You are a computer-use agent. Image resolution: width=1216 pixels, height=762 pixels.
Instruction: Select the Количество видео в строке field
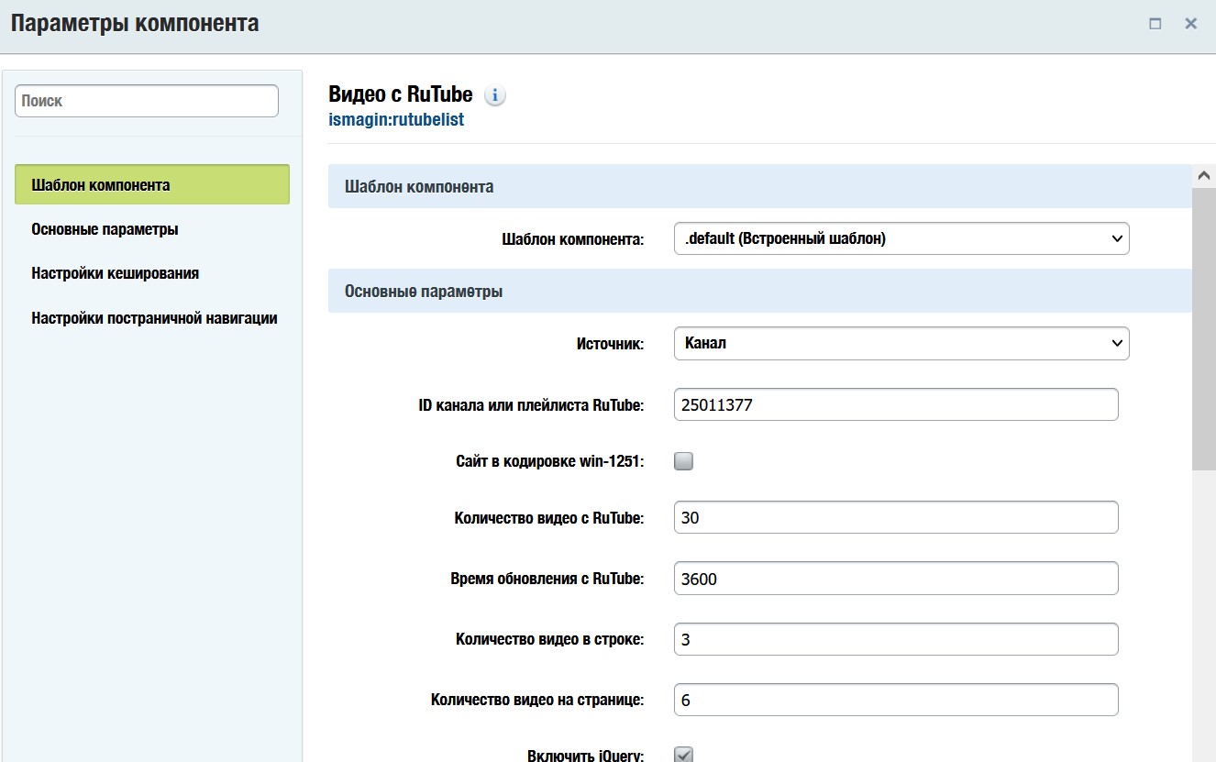pos(895,639)
